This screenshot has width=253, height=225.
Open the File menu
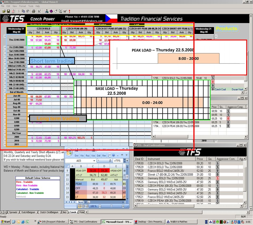coord(3,6)
